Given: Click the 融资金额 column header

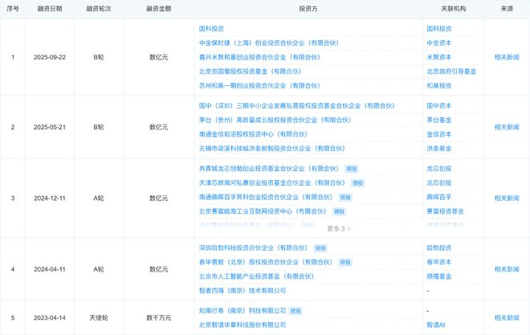Looking at the screenshot, I should (x=159, y=9).
